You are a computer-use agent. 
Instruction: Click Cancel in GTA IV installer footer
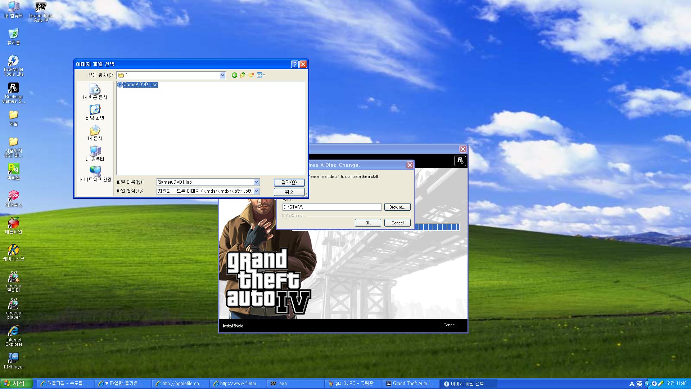(x=449, y=325)
